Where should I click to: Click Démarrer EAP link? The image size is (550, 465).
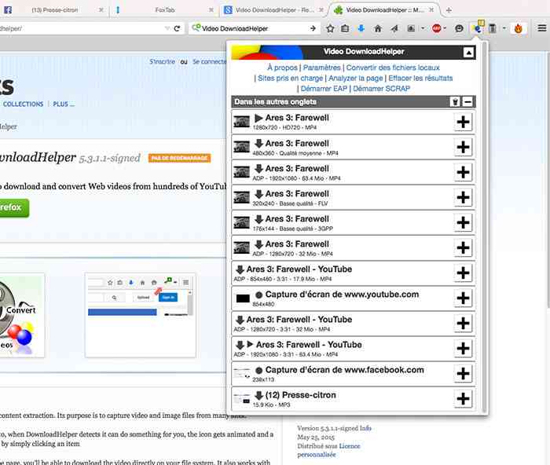click(324, 89)
